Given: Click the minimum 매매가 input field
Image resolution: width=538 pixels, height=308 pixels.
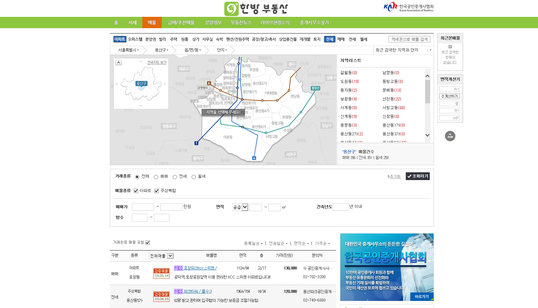Looking at the screenshot, I should (x=143, y=207).
